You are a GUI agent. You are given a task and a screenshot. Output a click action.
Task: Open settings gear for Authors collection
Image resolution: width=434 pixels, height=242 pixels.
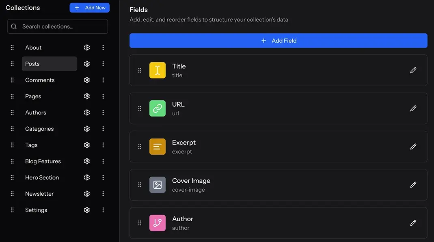click(87, 113)
